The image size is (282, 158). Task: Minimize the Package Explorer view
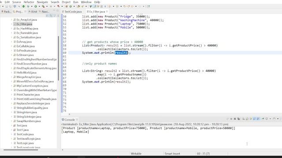pos(54,11)
